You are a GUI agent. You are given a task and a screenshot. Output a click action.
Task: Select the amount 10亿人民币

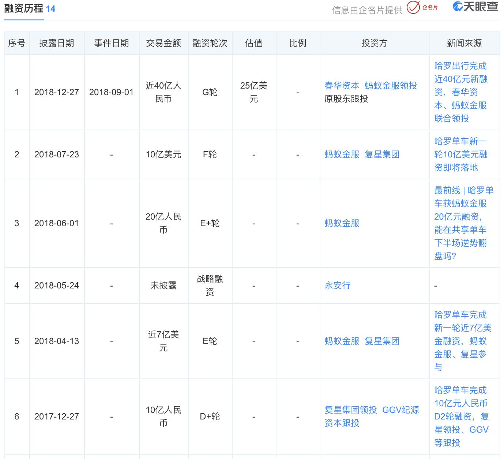163,417
